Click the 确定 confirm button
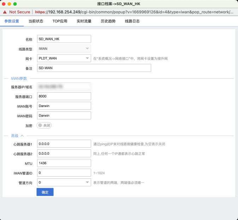This screenshot has height=220, width=238. [x=45, y=192]
